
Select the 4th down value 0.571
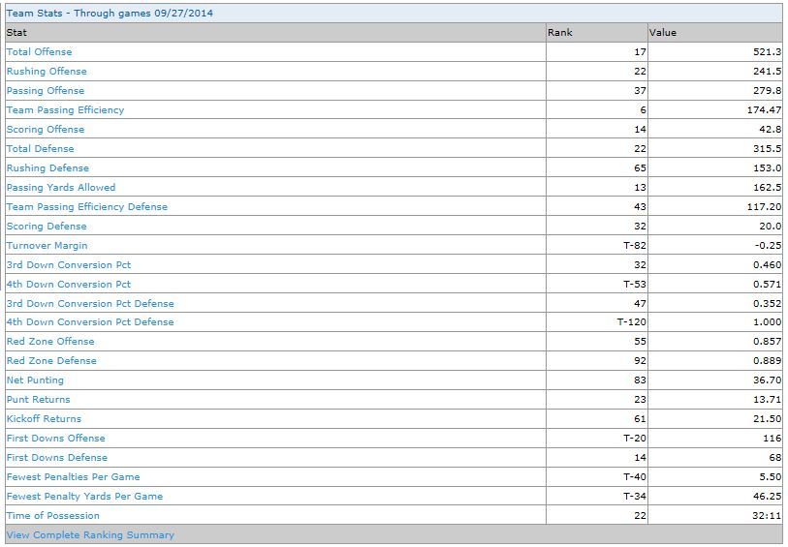coord(767,284)
